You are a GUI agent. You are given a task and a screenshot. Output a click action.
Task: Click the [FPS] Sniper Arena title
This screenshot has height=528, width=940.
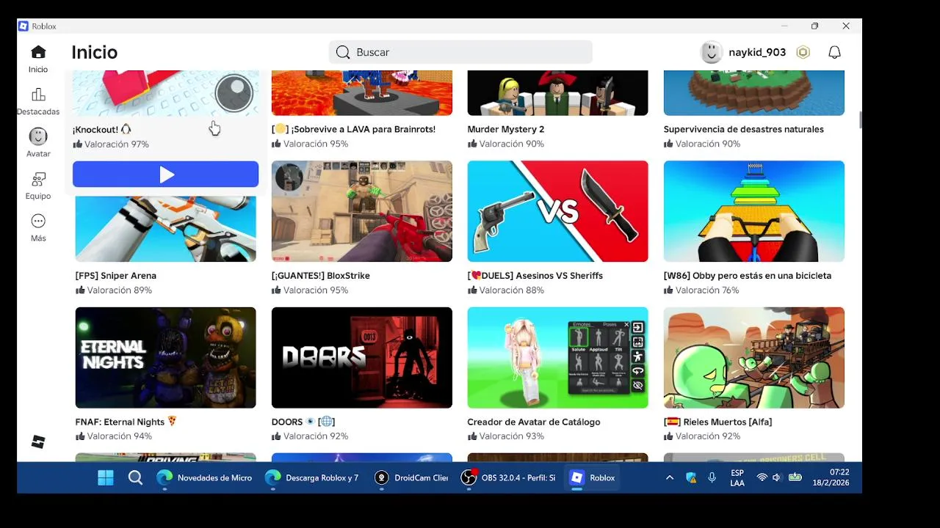(116, 276)
